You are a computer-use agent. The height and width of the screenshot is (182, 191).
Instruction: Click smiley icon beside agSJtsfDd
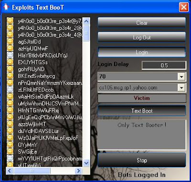[x=10, y=41]
